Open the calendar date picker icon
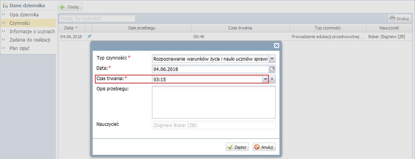The width and height of the screenshot is (415, 159). click(272, 69)
